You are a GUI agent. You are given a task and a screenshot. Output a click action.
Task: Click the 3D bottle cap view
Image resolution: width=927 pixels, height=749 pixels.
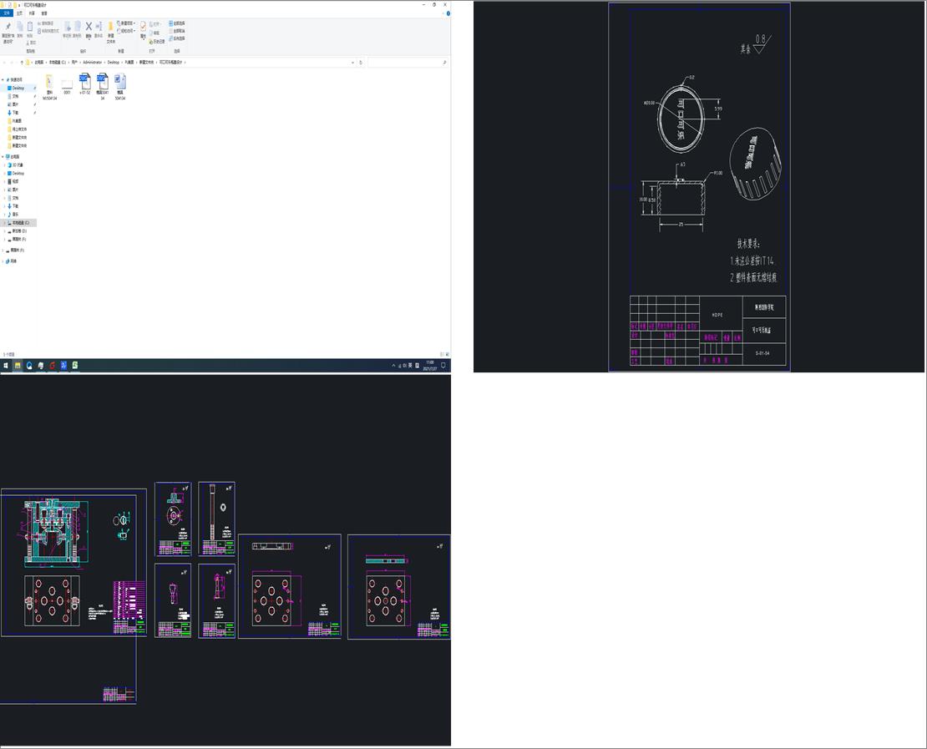click(756, 164)
